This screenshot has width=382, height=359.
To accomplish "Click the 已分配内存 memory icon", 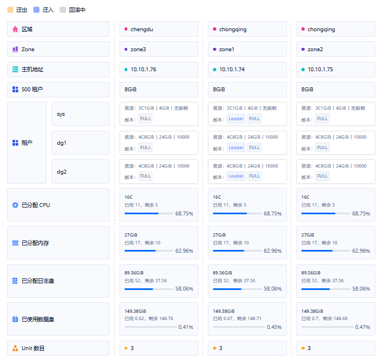I will click(x=15, y=243).
